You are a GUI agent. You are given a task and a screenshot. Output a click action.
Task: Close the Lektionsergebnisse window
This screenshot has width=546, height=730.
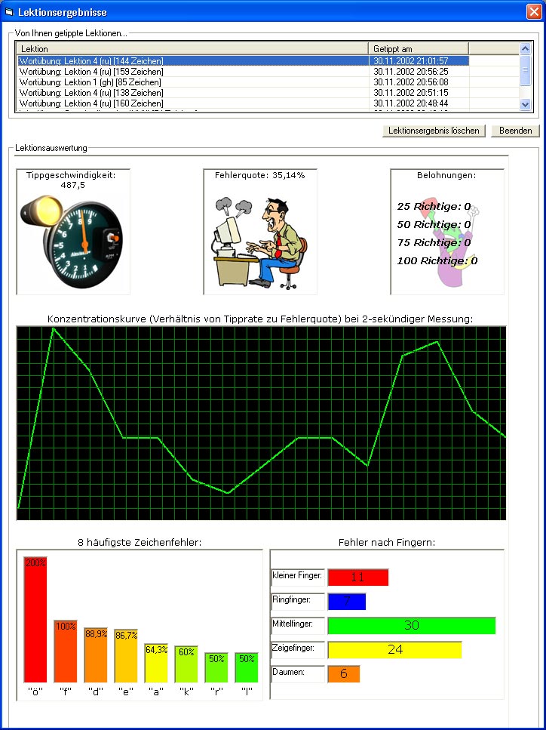coord(533,12)
